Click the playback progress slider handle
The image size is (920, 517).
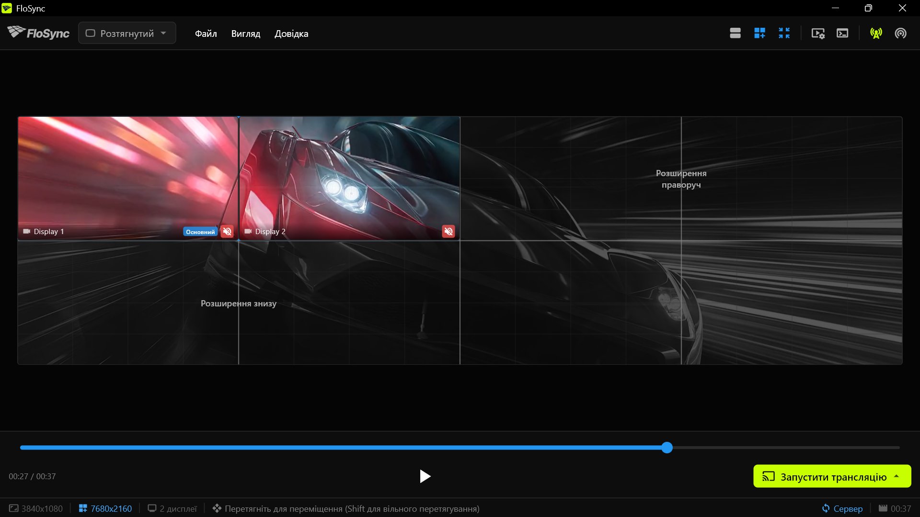click(x=667, y=448)
